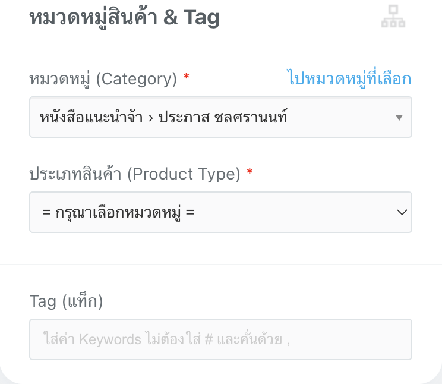The image size is (442, 384).
Task: Click the word "Tag" in the section heading
Action: 201,18
